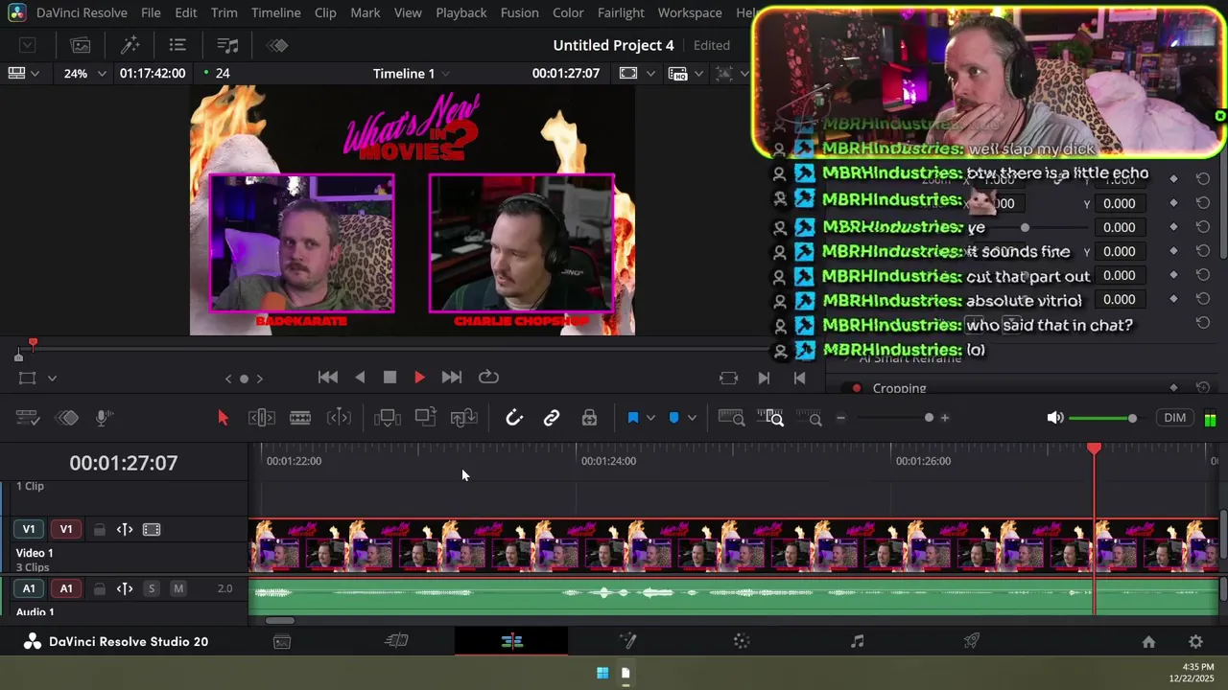Image resolution: width=1228 pixels, height=690 pixels.
Task: Open the Trim menu
Action: [x=224, y=12]
